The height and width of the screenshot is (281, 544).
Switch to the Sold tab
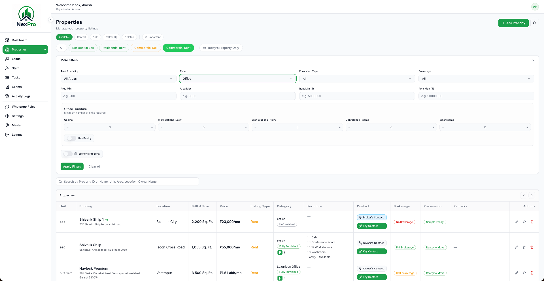95,37
